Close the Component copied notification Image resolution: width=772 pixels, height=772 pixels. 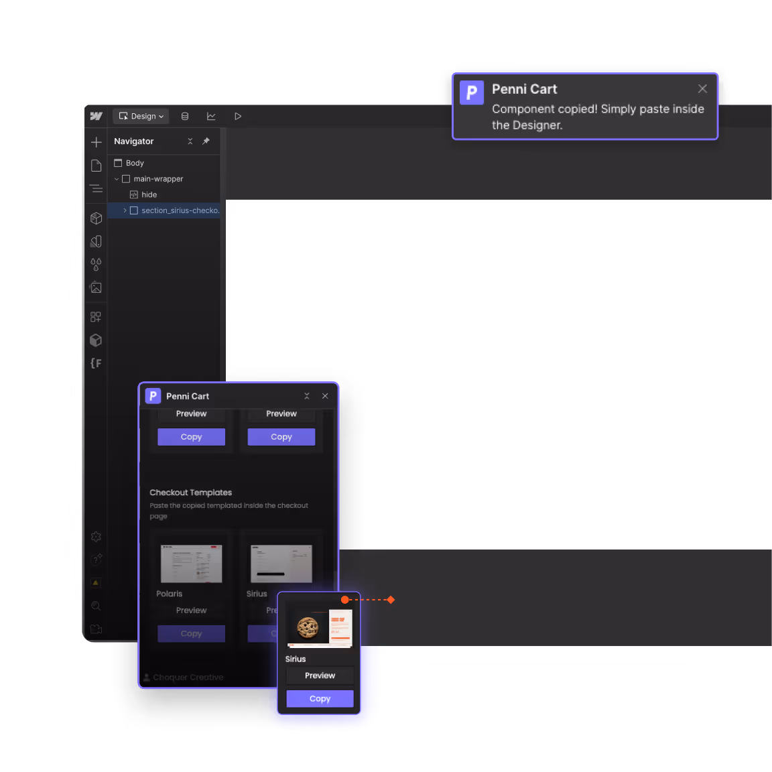702,88
